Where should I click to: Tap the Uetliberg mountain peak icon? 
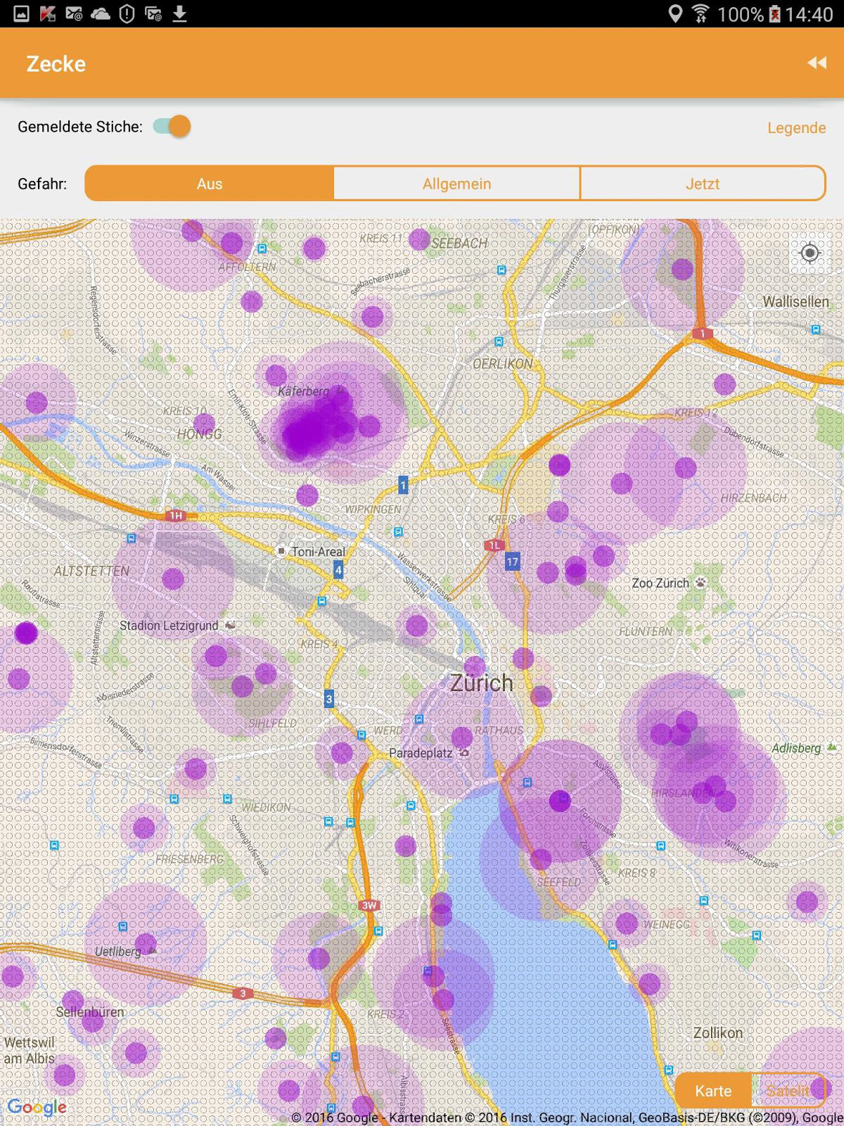tap(153, 951)
